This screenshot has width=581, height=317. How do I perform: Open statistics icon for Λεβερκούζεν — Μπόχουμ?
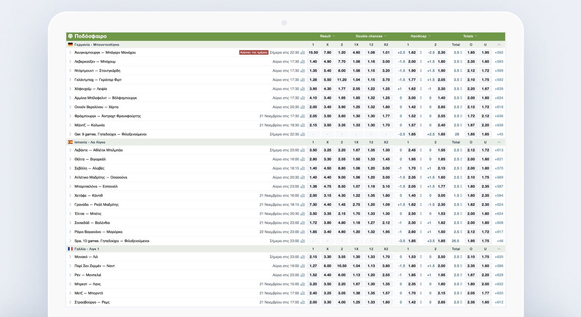pyautogui.click(x=303, y=61)
